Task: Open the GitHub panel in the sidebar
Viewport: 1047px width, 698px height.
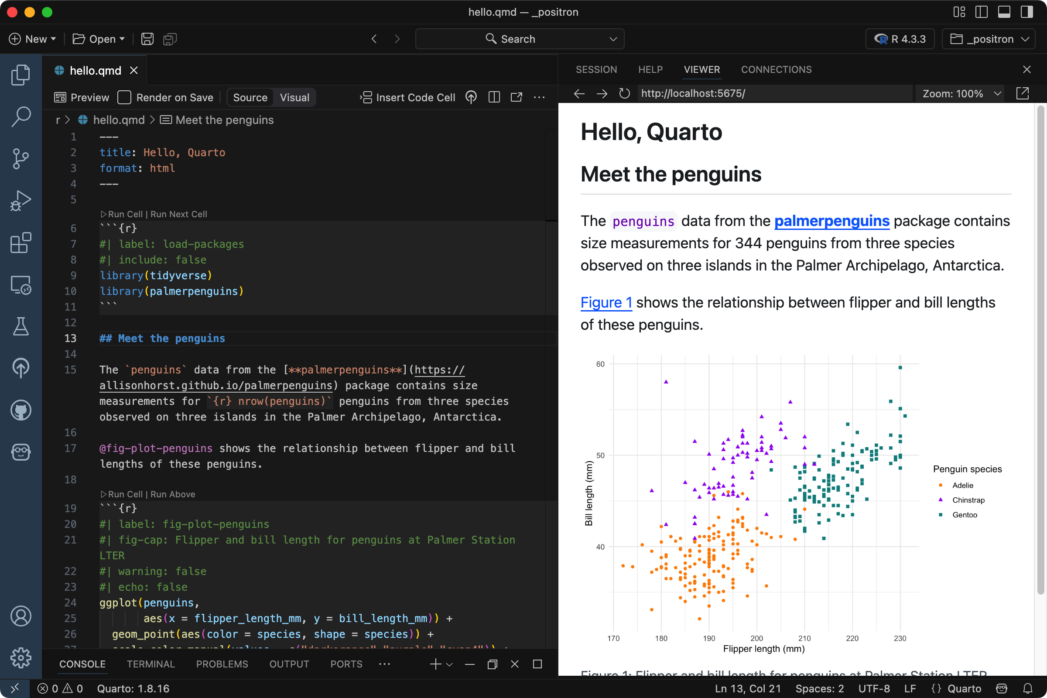Action: (x=21, y=411)
